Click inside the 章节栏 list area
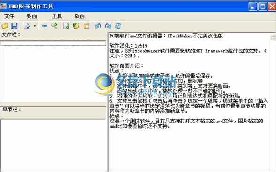Screen dimensions: 276x172 coord(54,145)
